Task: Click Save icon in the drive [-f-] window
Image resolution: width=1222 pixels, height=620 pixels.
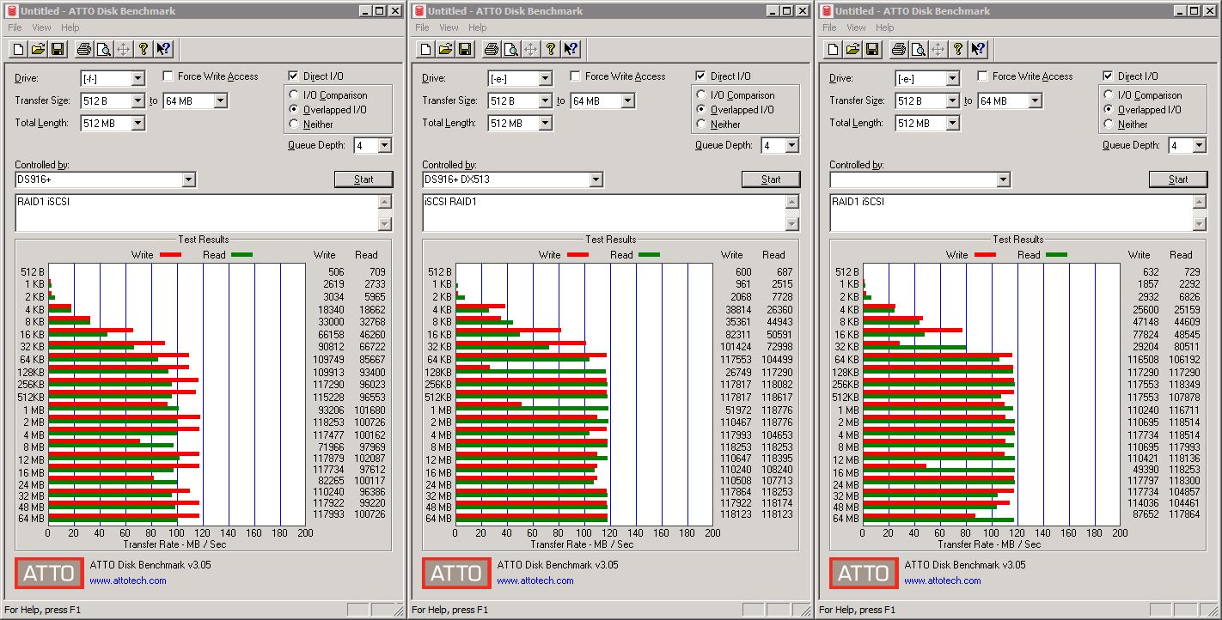Action: (58, 49)
